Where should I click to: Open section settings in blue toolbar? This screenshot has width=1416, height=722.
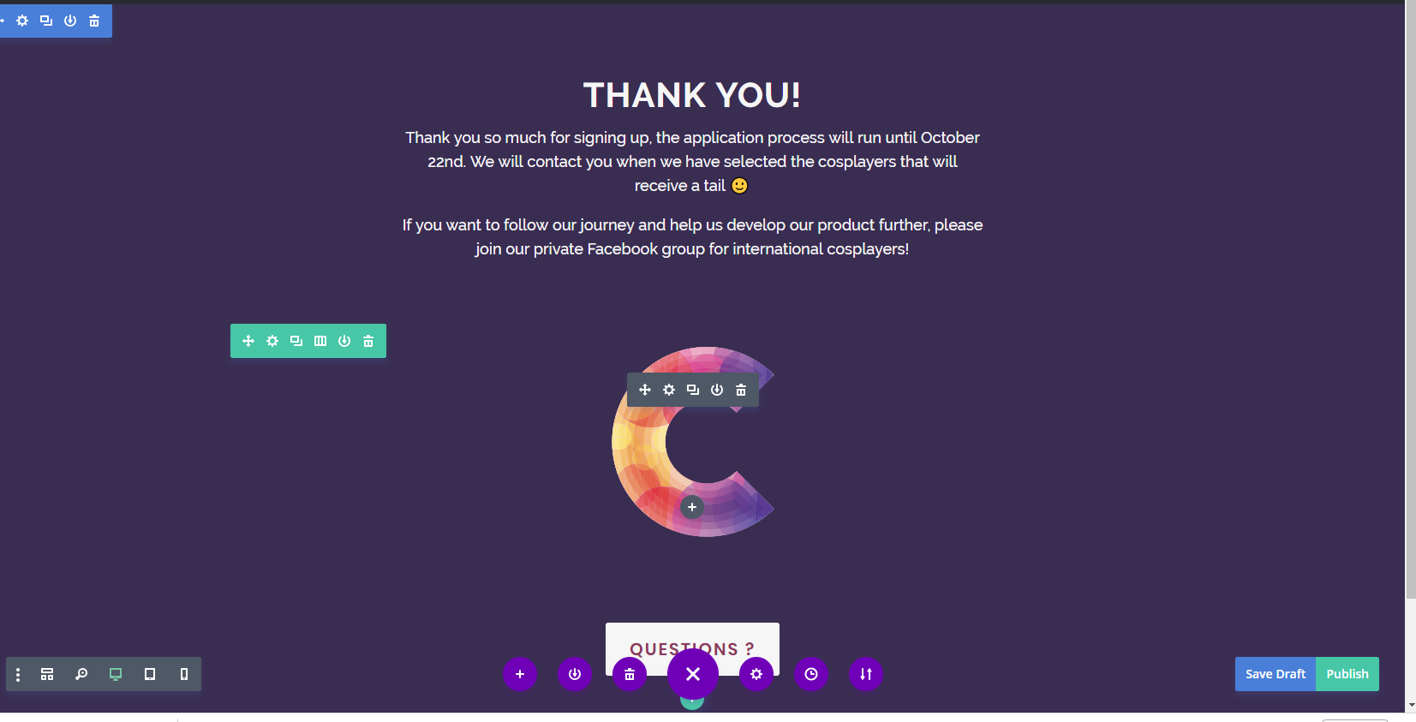pyautogui.click(x=22, y=21)
